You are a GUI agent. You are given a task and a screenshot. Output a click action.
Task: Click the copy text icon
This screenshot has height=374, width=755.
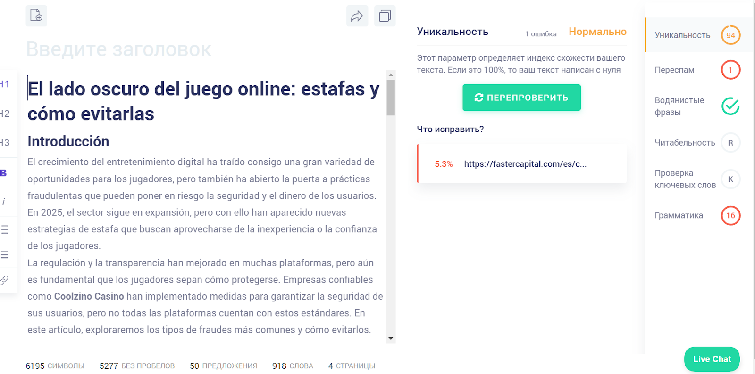pos(385,16)
